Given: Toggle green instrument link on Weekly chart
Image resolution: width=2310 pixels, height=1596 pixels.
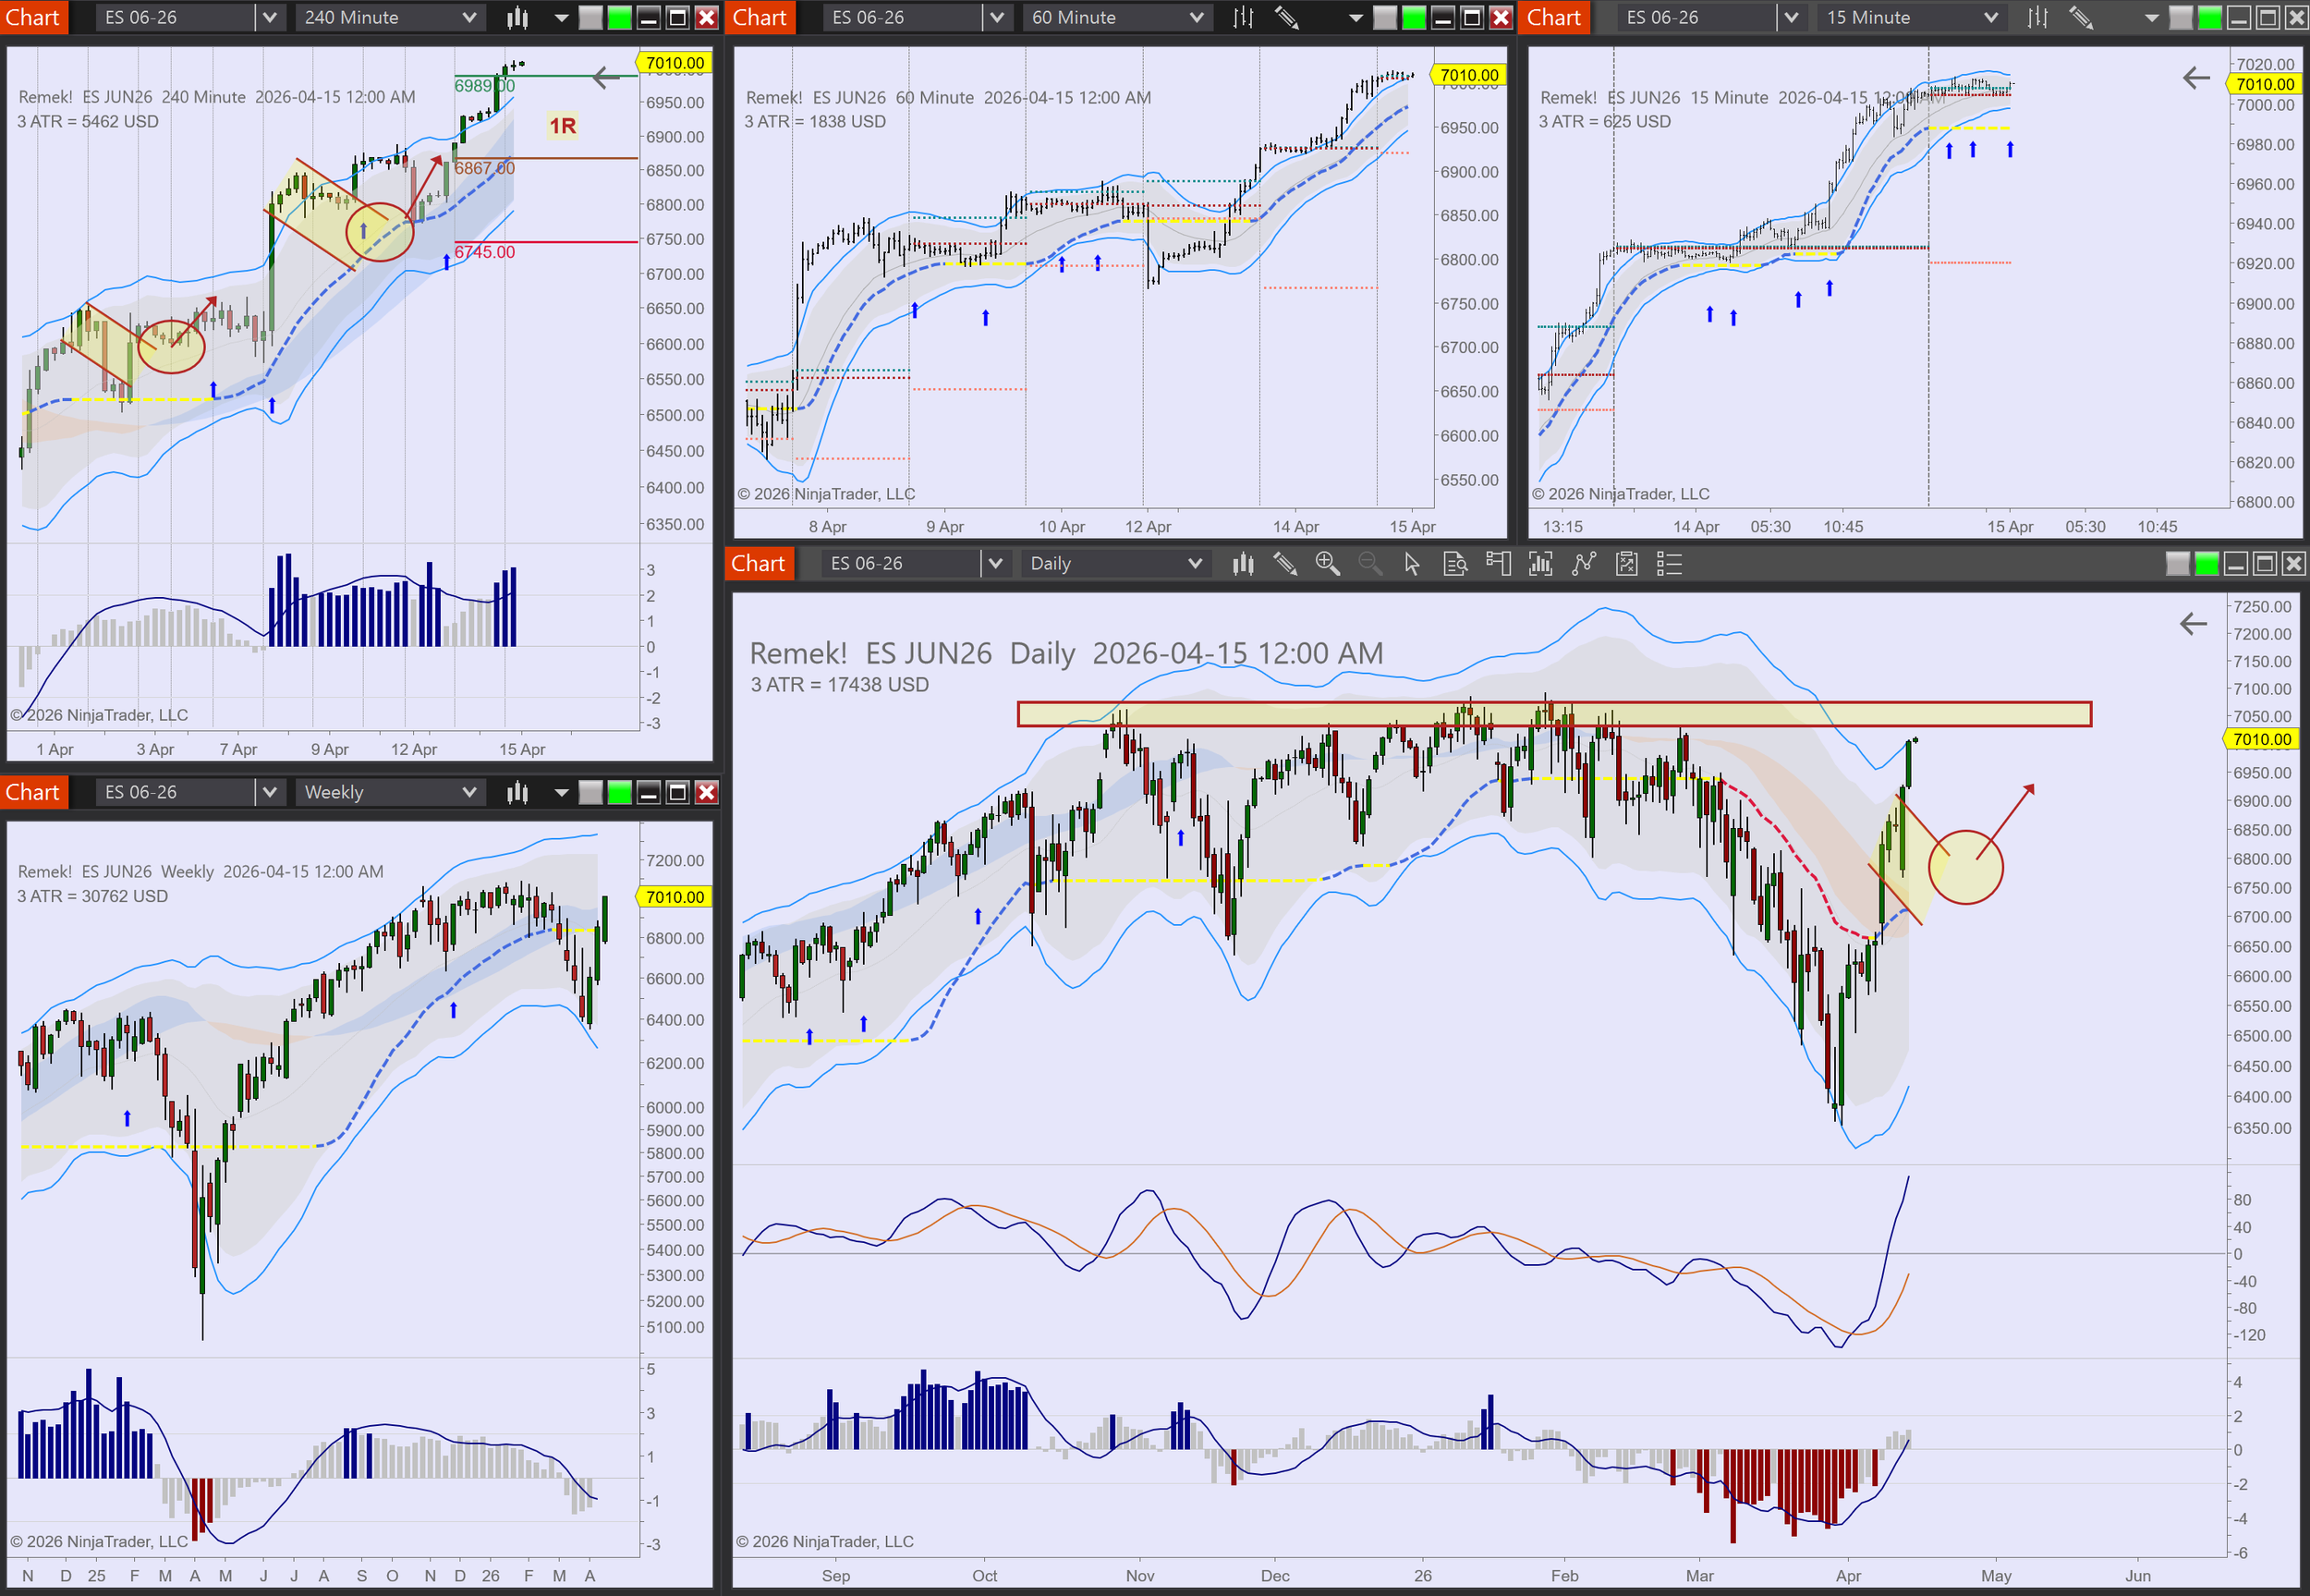Looking at the screenshot, I should pos(620,792).
